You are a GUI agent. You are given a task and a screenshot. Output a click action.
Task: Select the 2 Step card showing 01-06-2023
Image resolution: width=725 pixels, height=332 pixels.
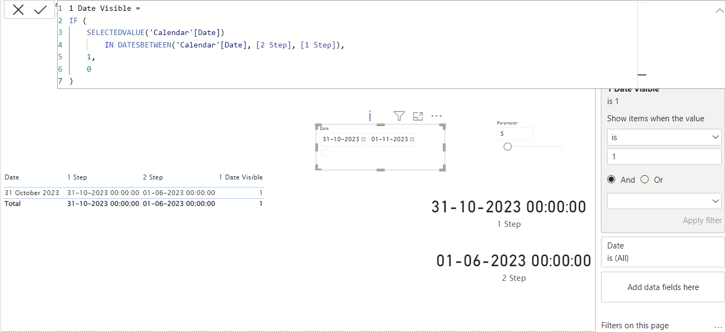coord(514,261)
